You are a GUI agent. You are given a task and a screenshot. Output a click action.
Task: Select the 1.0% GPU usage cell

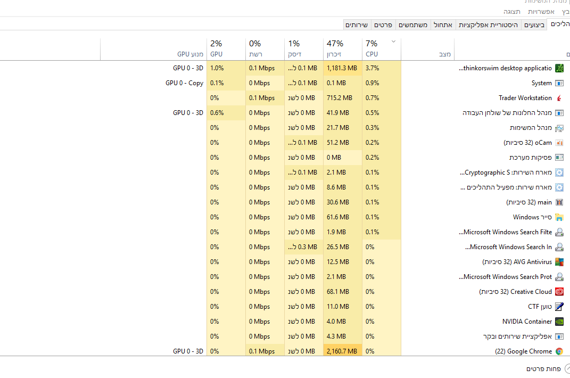226,68
